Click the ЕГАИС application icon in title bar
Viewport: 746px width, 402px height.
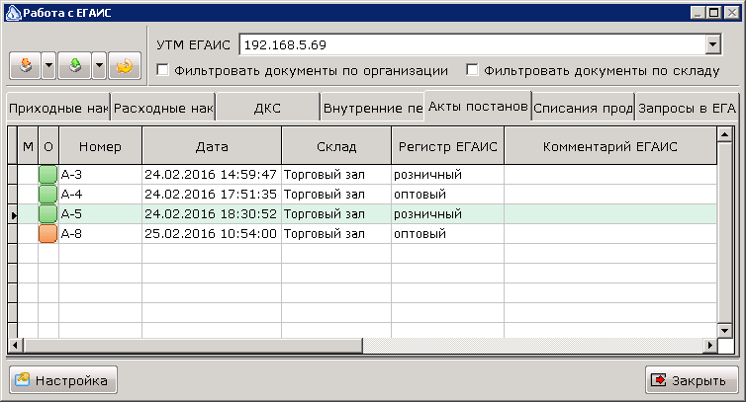tap(13, 13)
